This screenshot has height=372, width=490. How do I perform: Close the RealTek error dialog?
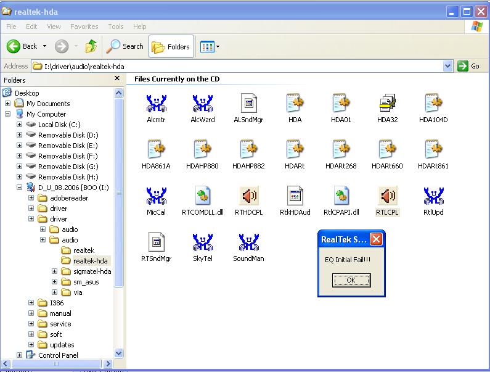coord(376,239)
